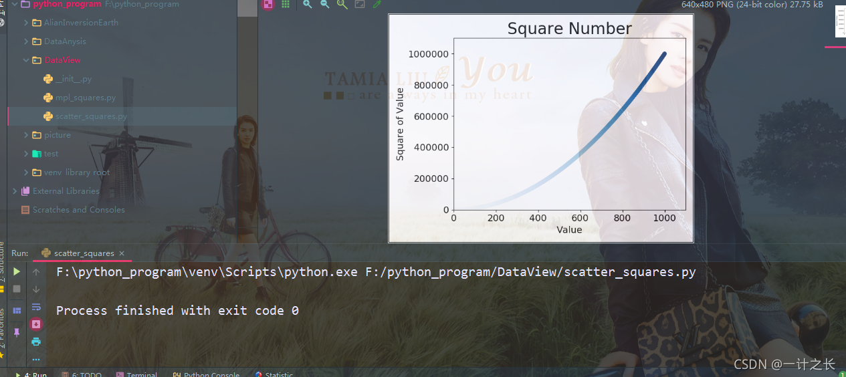Click the image info text 640x480 PNG
Image resolution: width=846 pixels, height=377 pixels.
tap(752, 4)
